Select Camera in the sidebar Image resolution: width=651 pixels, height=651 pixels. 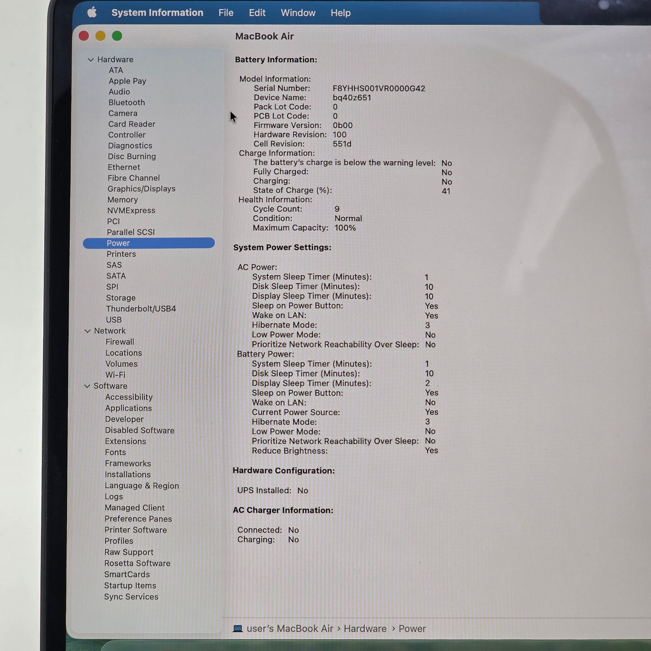coord(123,113)
